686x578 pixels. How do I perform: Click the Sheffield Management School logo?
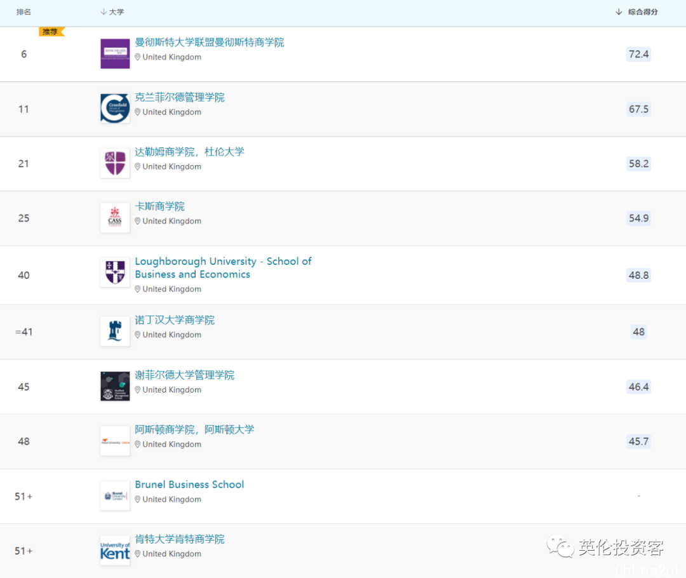coord(115,386)
